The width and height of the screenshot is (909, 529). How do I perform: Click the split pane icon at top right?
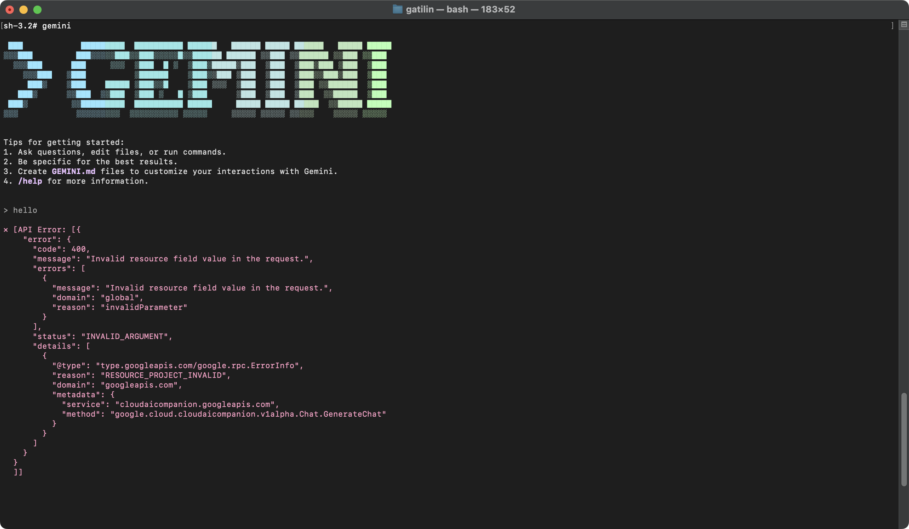click(x=903, y=25)
